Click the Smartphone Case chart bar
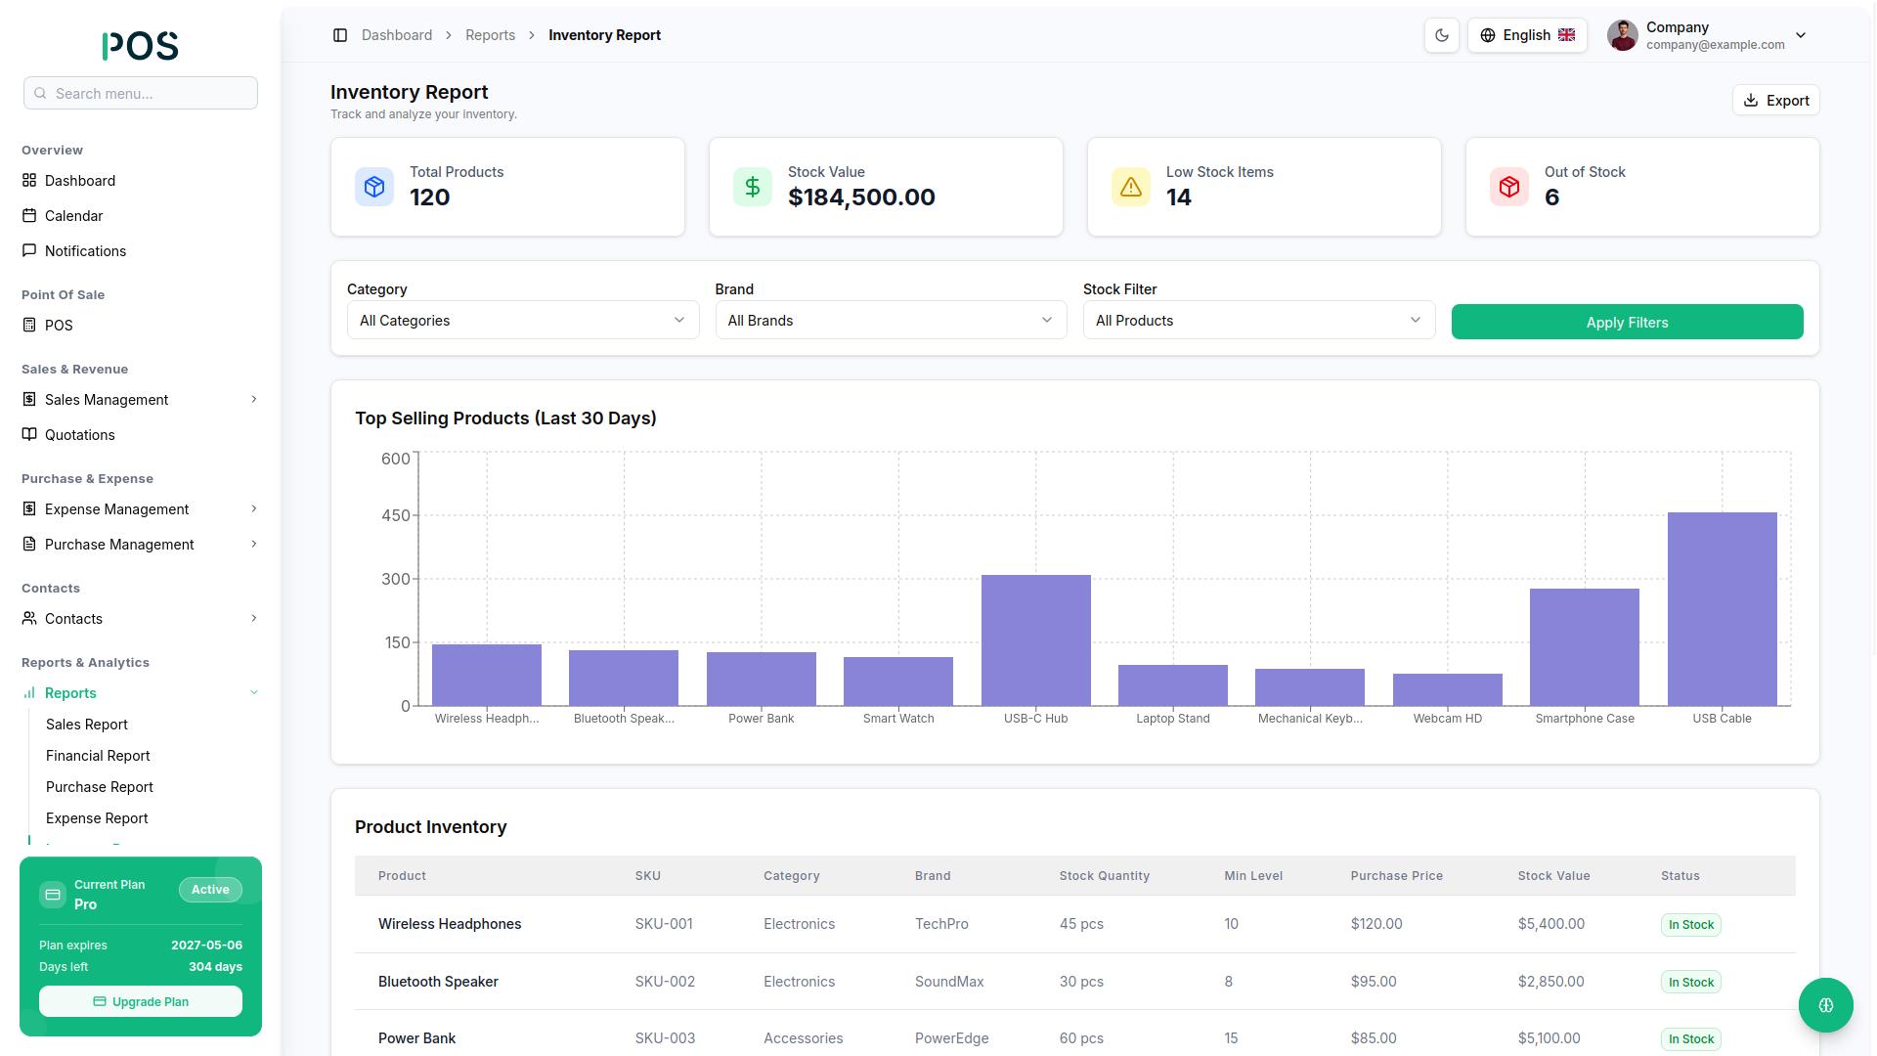Viewport: 1877px width, 1056px height. [x=1585, y=646]
